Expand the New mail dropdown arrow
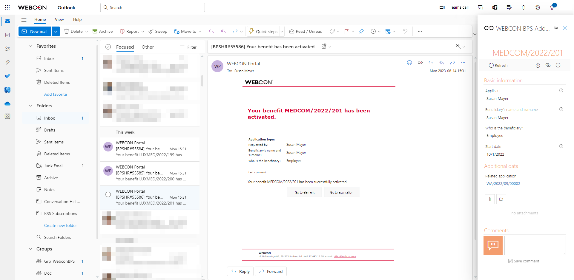 (56, 31)
